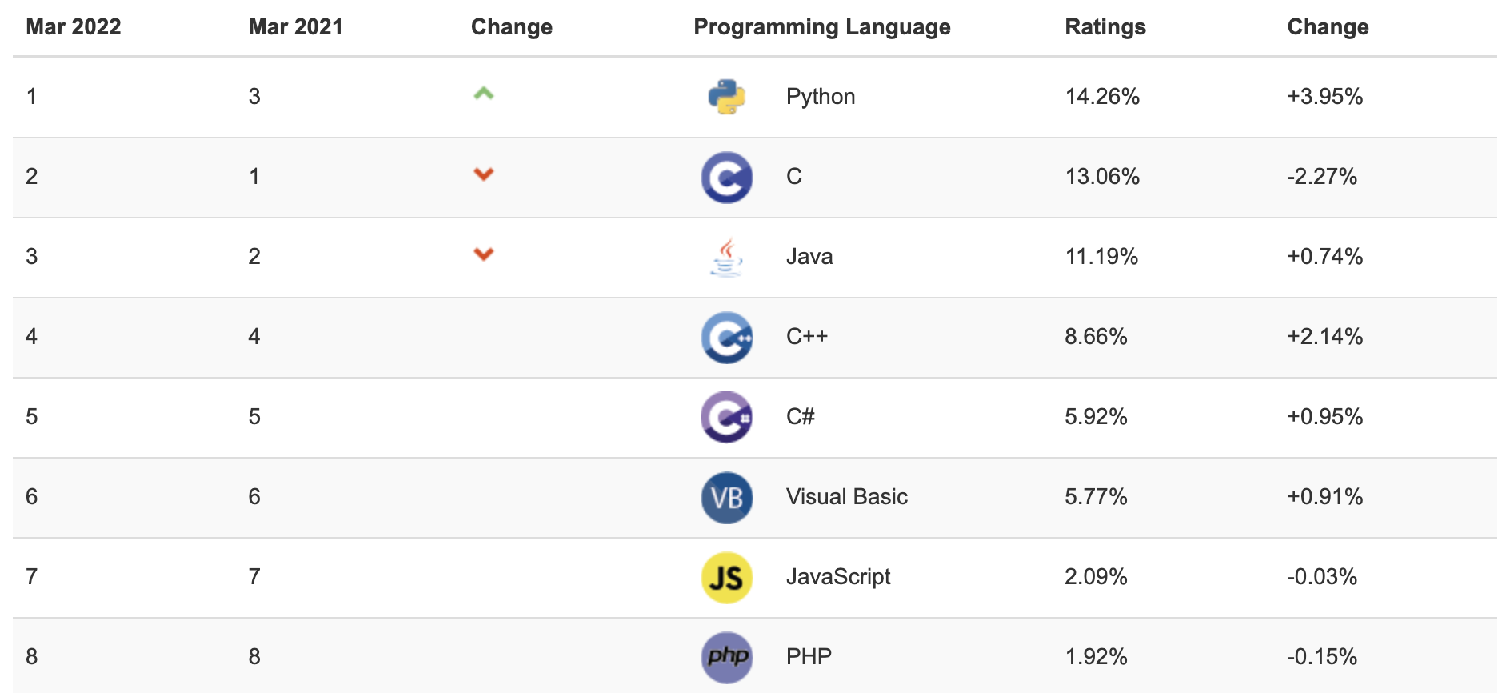1510x693 pixels.
Task: Select the Visual Basic language name
Action: click(x=846, y=497)
